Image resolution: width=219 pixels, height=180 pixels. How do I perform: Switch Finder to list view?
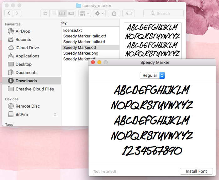coord(54,13)
